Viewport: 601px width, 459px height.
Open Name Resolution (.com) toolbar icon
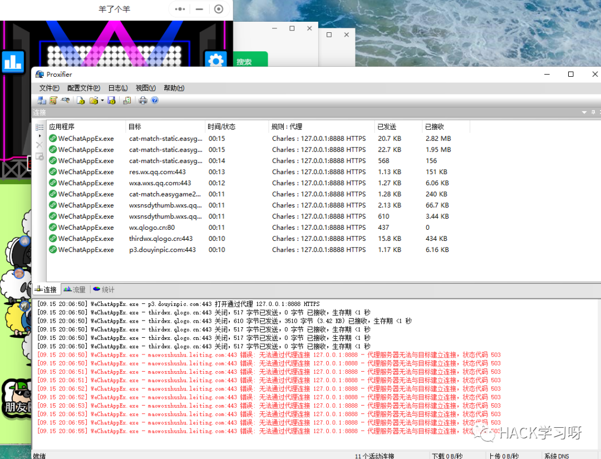click(x=66, y=100)
